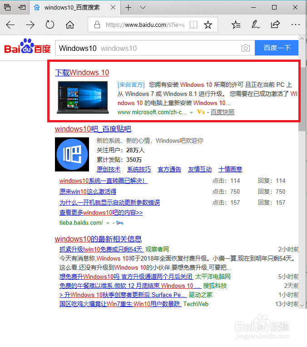
Task: Open 查看更多windows10吧的内容 link
Action: tap(101, 212)
